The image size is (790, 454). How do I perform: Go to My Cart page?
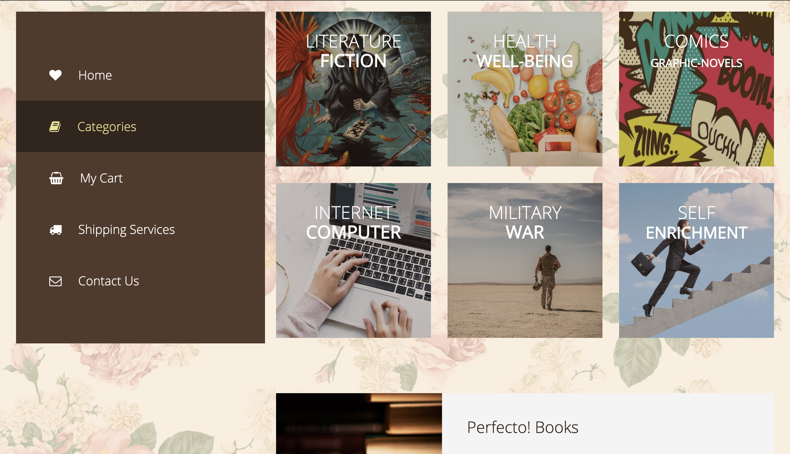click(140, 178)
